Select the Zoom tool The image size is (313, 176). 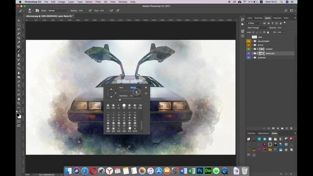coord(19,103)
